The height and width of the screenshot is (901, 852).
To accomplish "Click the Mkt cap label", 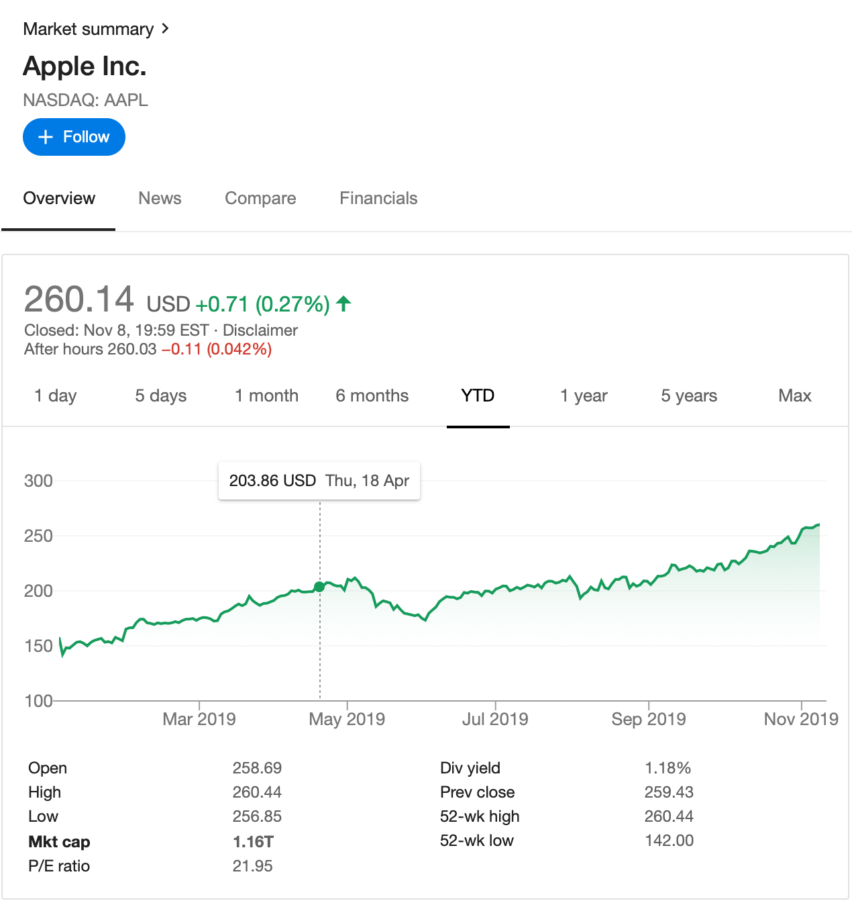I will point(59,842).
